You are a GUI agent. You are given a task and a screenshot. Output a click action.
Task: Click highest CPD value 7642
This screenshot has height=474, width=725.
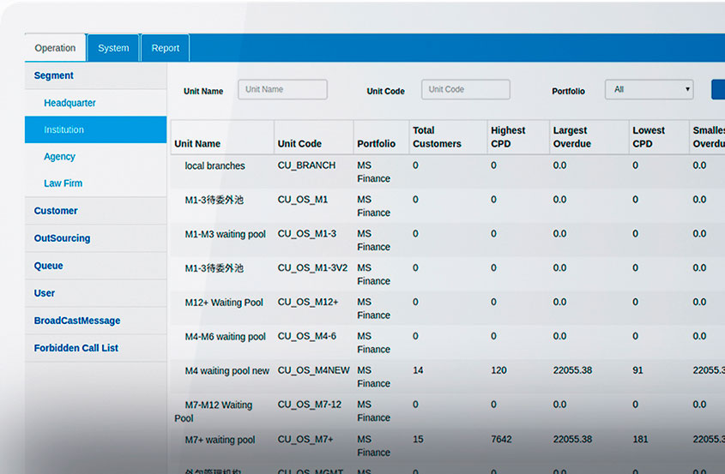pyautogui.click(x=501, y=440)
